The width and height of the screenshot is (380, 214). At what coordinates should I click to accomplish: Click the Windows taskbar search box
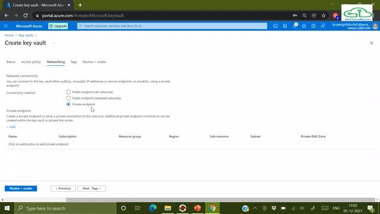[x=65, y=208]
